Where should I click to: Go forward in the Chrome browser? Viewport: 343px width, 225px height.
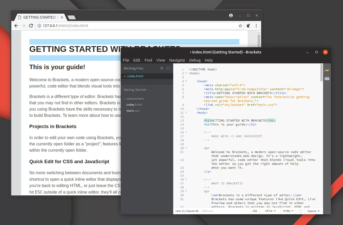coord(24,26)
